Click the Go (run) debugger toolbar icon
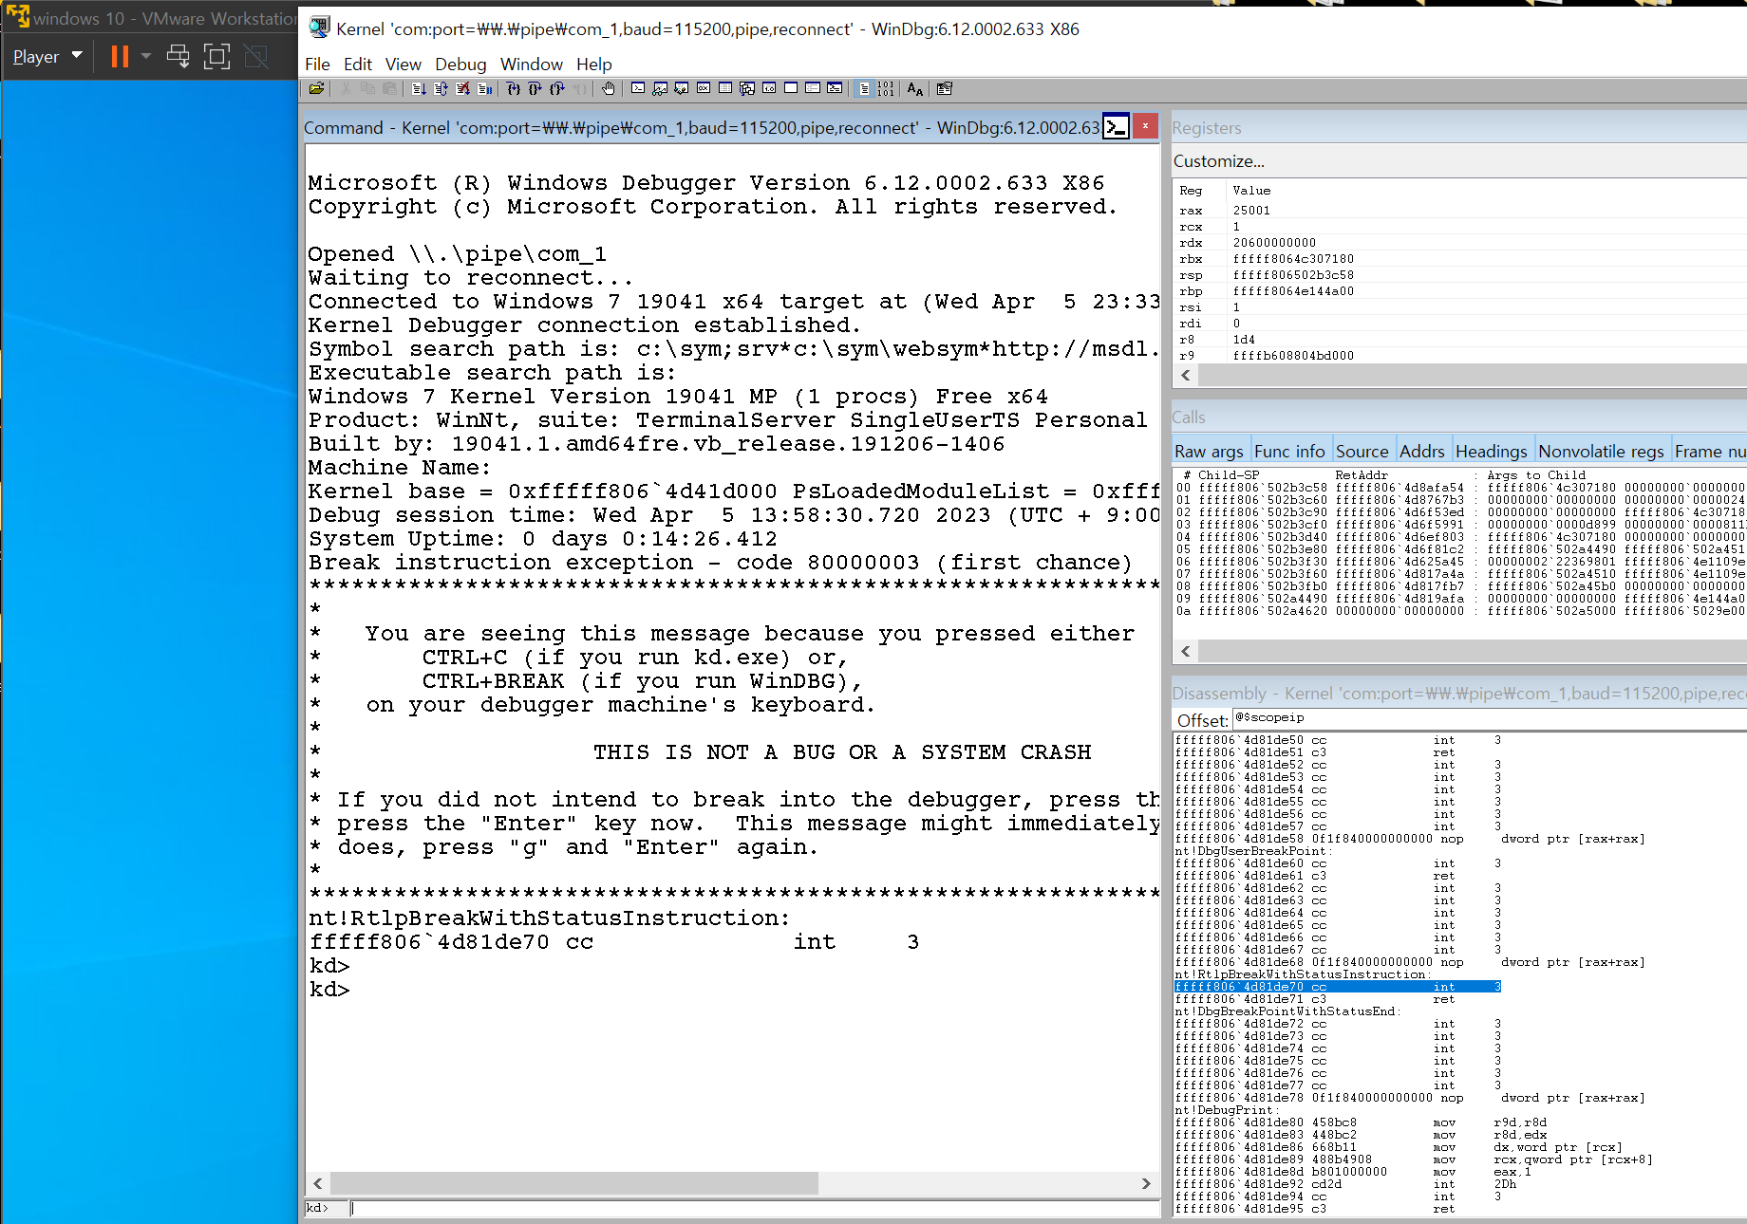The height and width of the screenshot is (1224, 1747). (419, 88)
